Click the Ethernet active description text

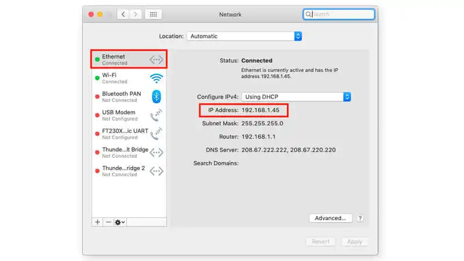(x=289, y=73)
